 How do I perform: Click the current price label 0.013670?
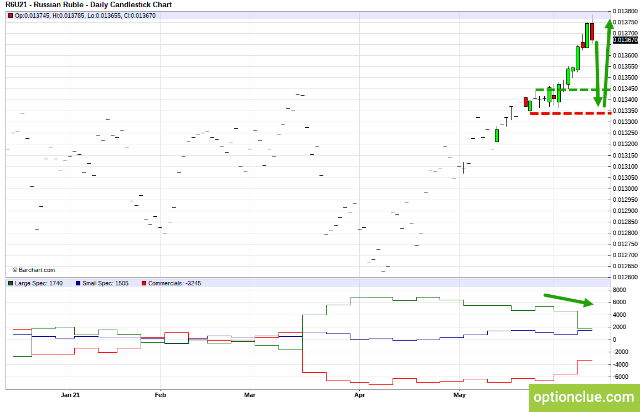pyautogui.click(x=625, y=40)
